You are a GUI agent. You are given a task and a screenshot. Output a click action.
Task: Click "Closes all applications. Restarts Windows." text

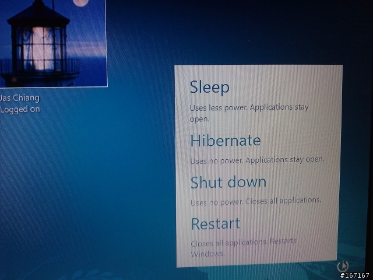tap(244, 247)
